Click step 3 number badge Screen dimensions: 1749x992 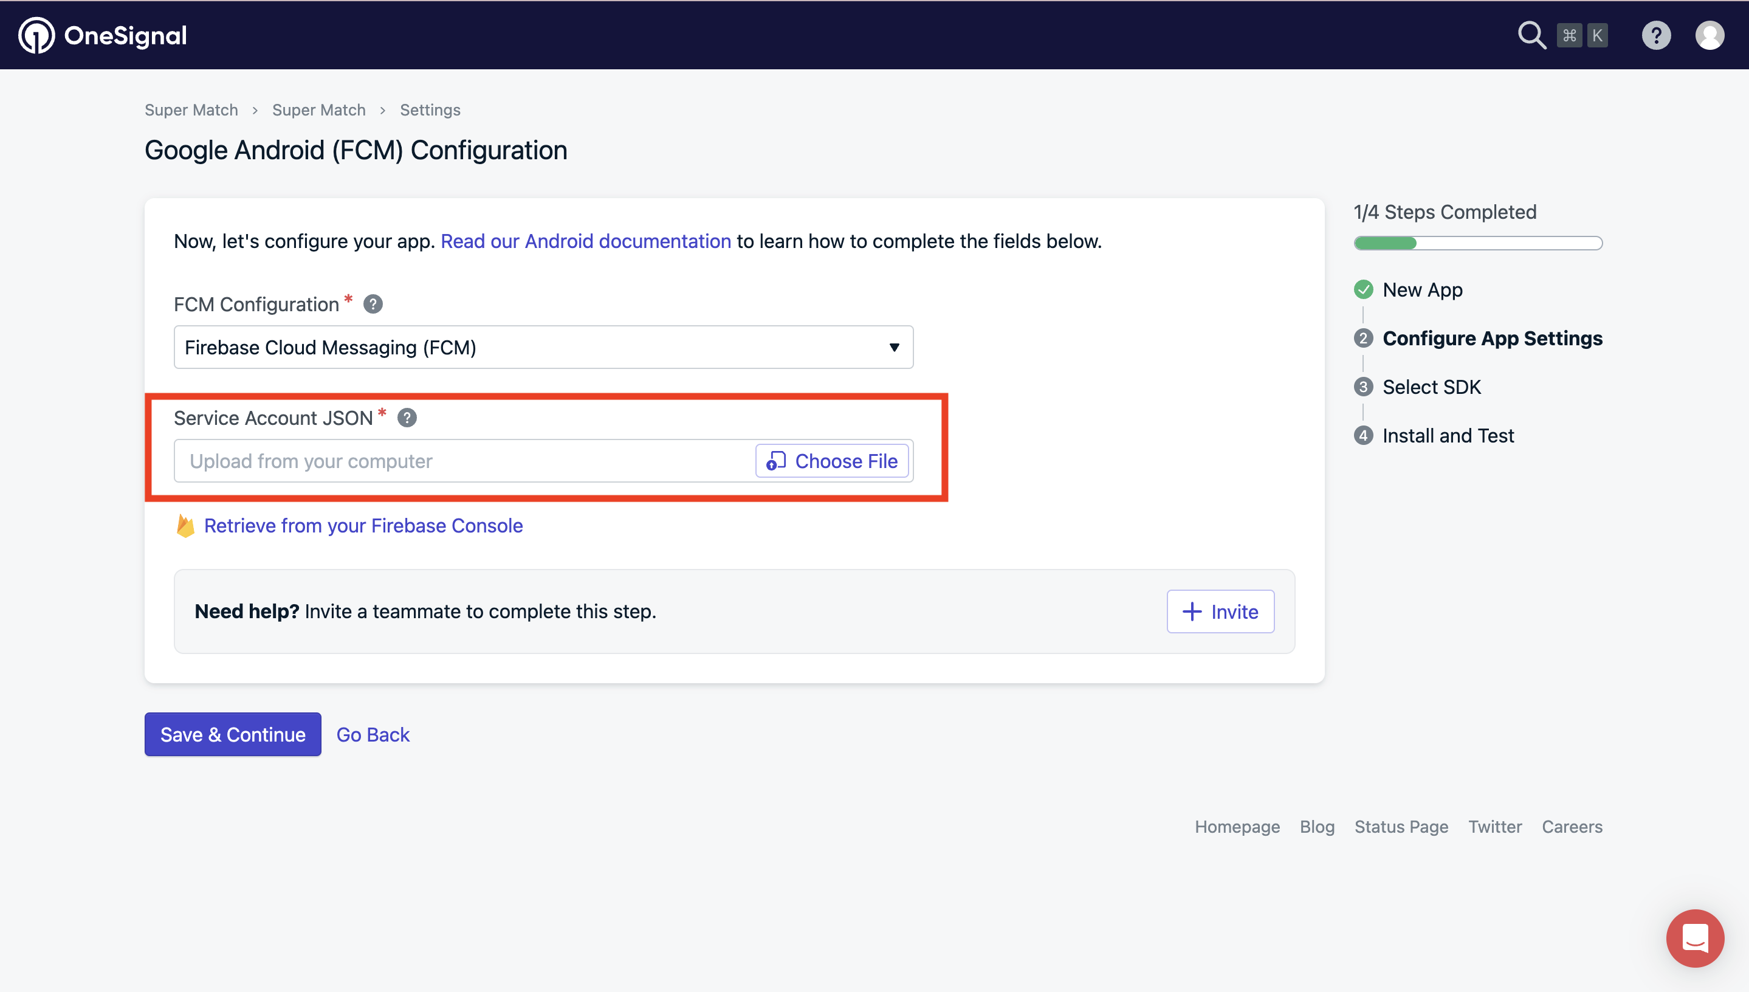point(1364,387)
